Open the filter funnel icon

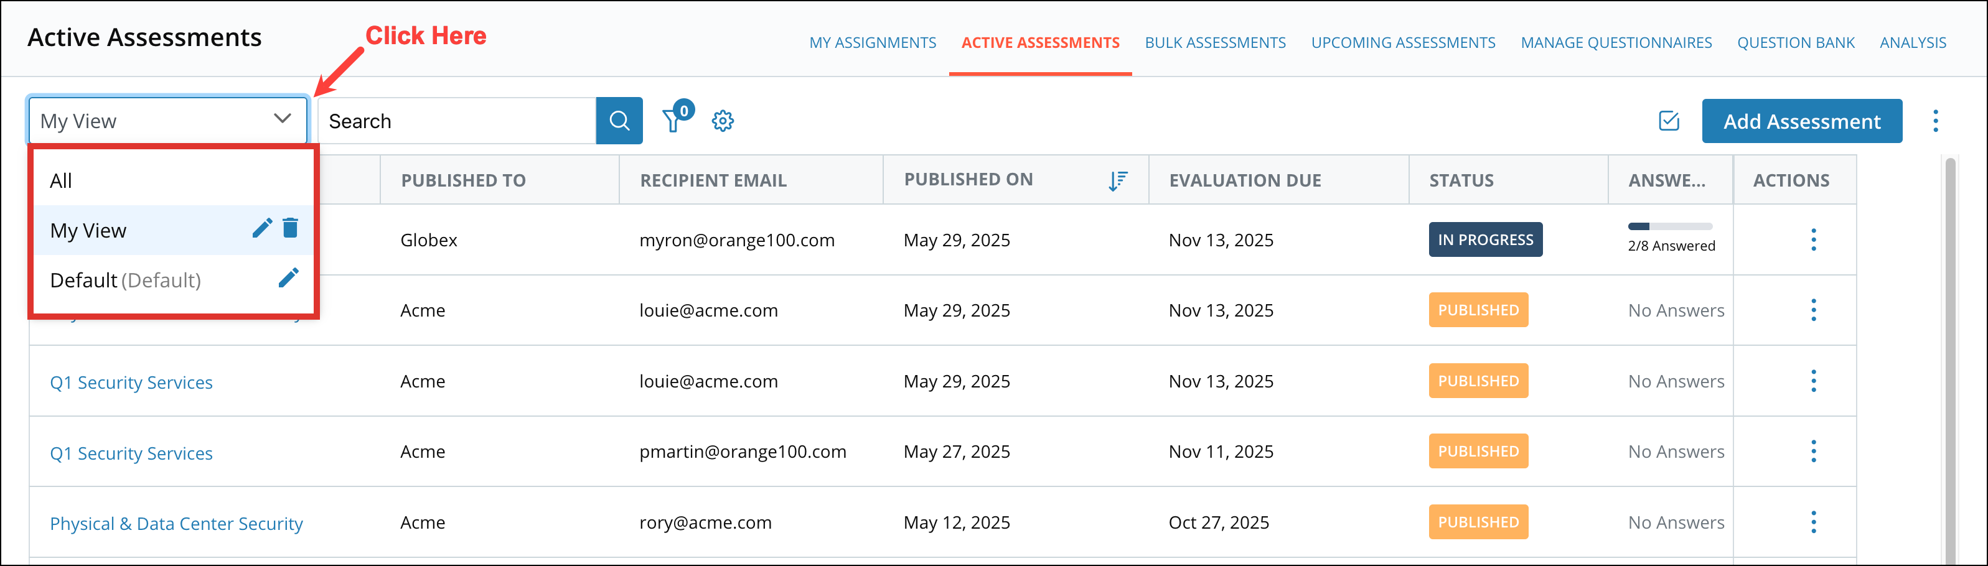pos(673,121)
